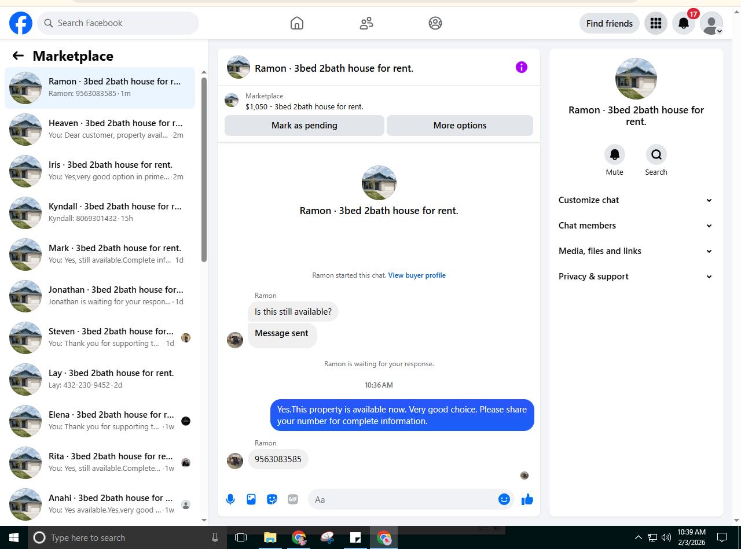Send a thumbs-up like
The height and width of the screenshot is (549, 741).
[x=527, y=499]
